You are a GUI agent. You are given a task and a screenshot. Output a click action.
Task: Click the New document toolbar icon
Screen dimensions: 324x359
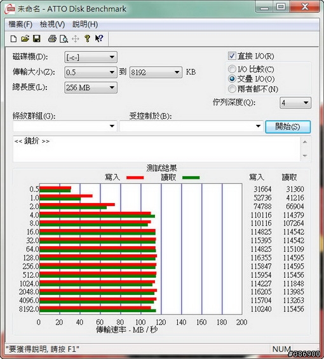click(x=13, y=39)
